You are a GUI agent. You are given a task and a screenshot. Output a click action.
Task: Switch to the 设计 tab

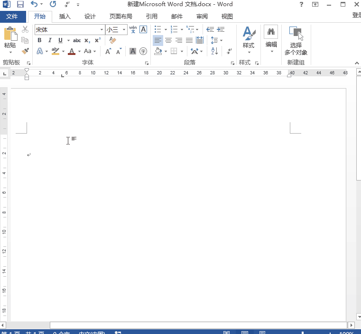(x=90, y=17)
